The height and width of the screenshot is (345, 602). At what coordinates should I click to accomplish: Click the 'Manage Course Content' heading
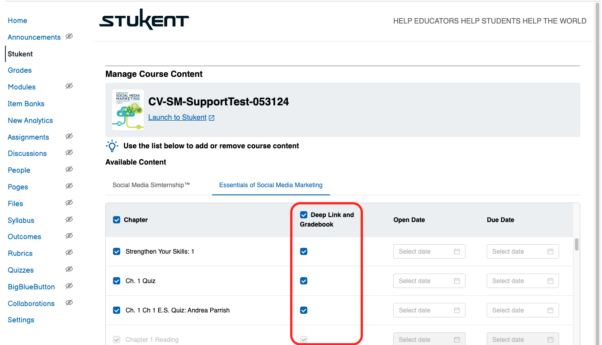point(154,74)
